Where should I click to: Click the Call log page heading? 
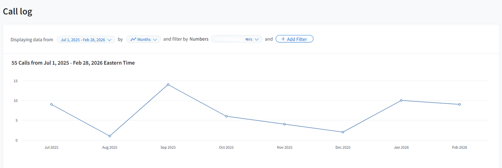pos(18,12)
